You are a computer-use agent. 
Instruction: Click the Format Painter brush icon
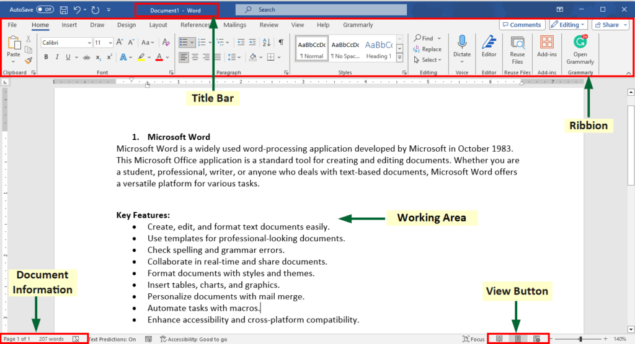point(29,61)
